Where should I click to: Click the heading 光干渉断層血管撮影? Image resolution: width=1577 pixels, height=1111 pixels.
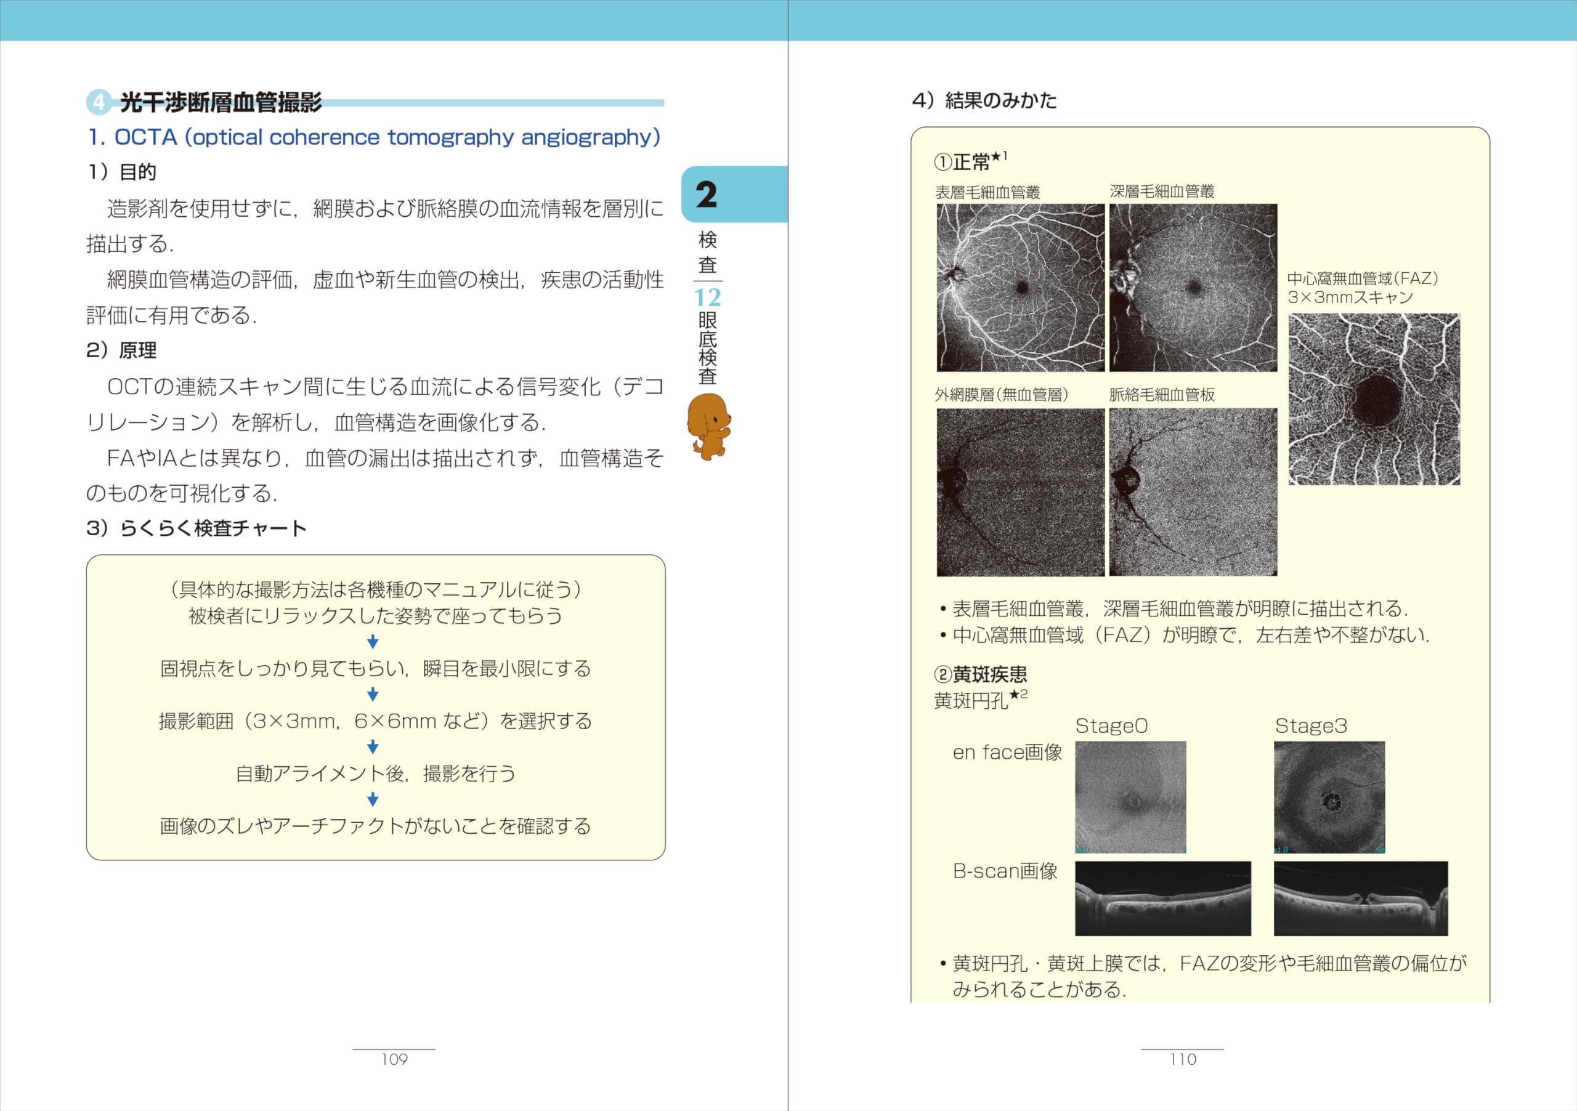tap(221, 102)
